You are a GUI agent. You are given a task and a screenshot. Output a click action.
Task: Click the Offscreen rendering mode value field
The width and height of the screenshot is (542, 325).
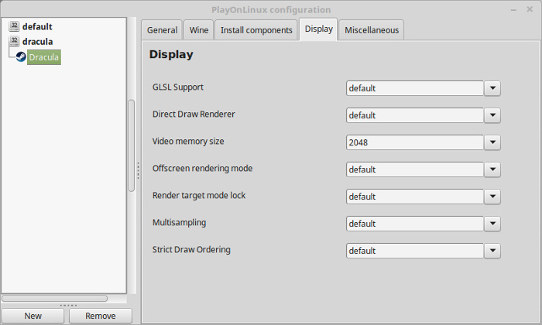(415, 169)
